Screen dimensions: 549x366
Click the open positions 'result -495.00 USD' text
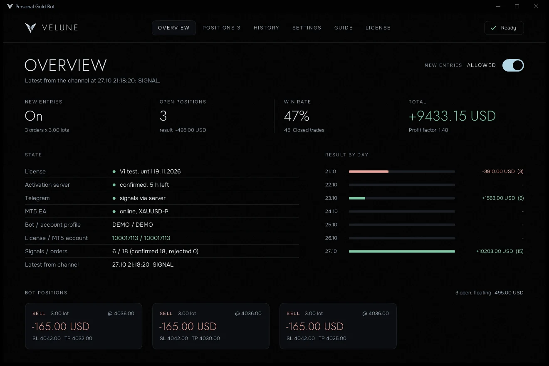183,130
